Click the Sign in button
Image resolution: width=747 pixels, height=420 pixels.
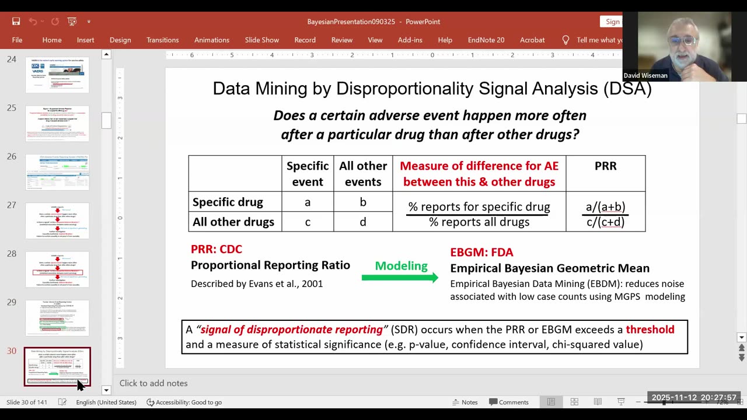point(612,22)
